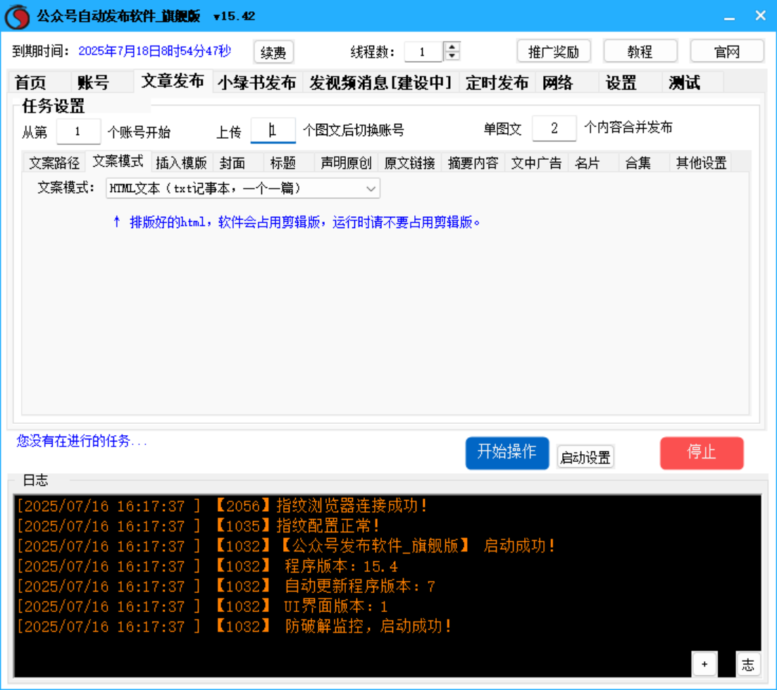Image resolution: width=777 pixels, height=690 pixels.
Task: Click log line 指纹浏览器连接成功
Action: pos(221,506)
